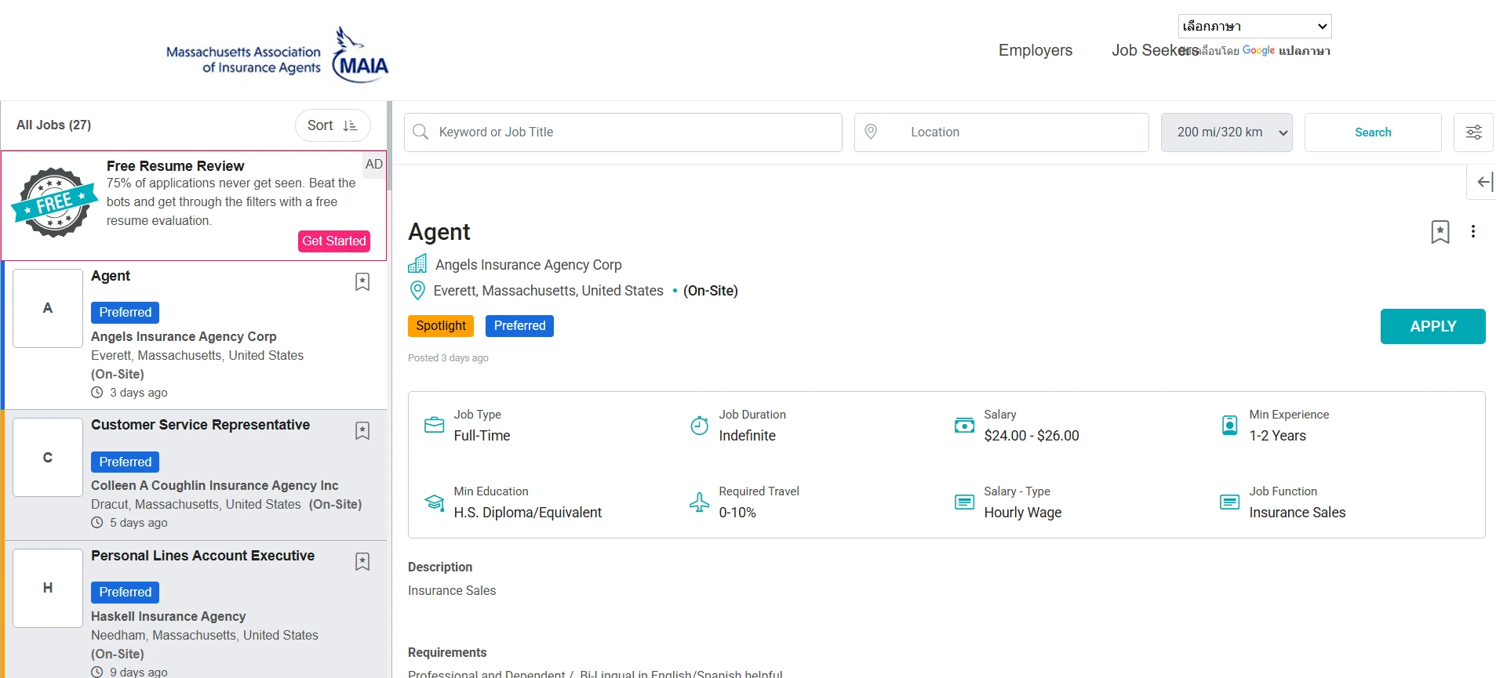Click the Full-Time job type value
Image resolution: width=1496 pixels, height=678 pixels.
coord(482,436)
